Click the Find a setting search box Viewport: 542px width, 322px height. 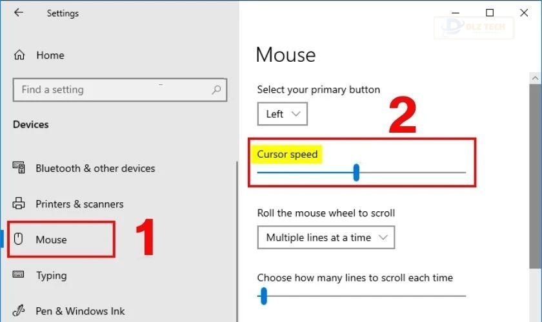click(x=110, y=90)
